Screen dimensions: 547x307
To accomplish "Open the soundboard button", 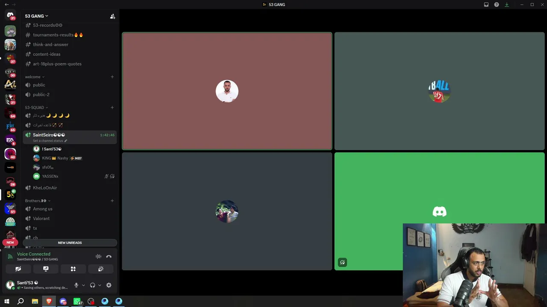I will [x=101, y=269].
